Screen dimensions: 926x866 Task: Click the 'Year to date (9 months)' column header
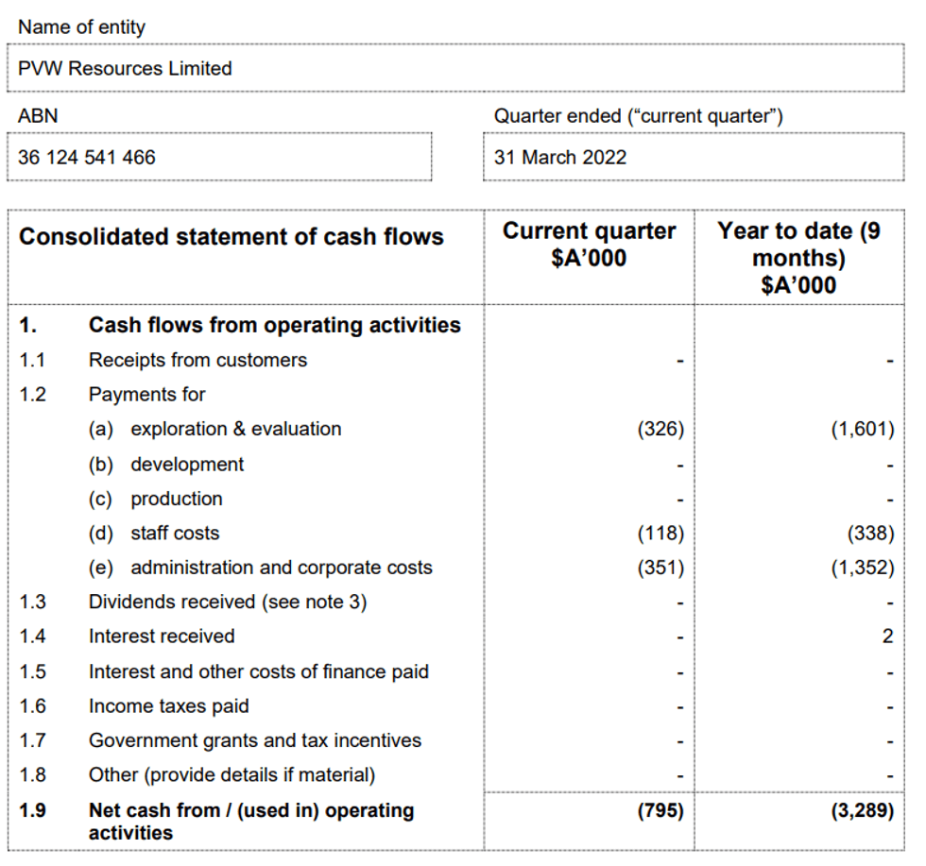pyautogui.click(x=798, y=258)
